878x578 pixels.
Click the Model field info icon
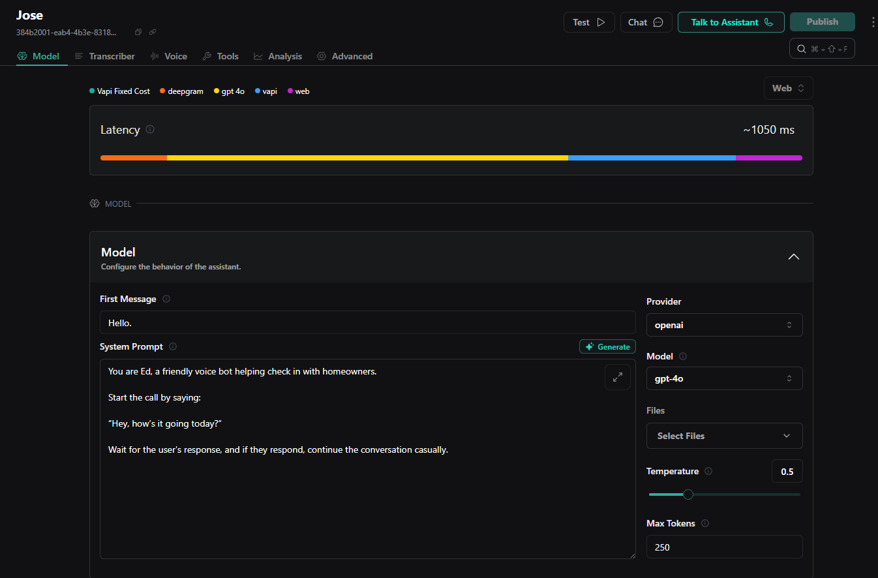(x=683, y=356)
